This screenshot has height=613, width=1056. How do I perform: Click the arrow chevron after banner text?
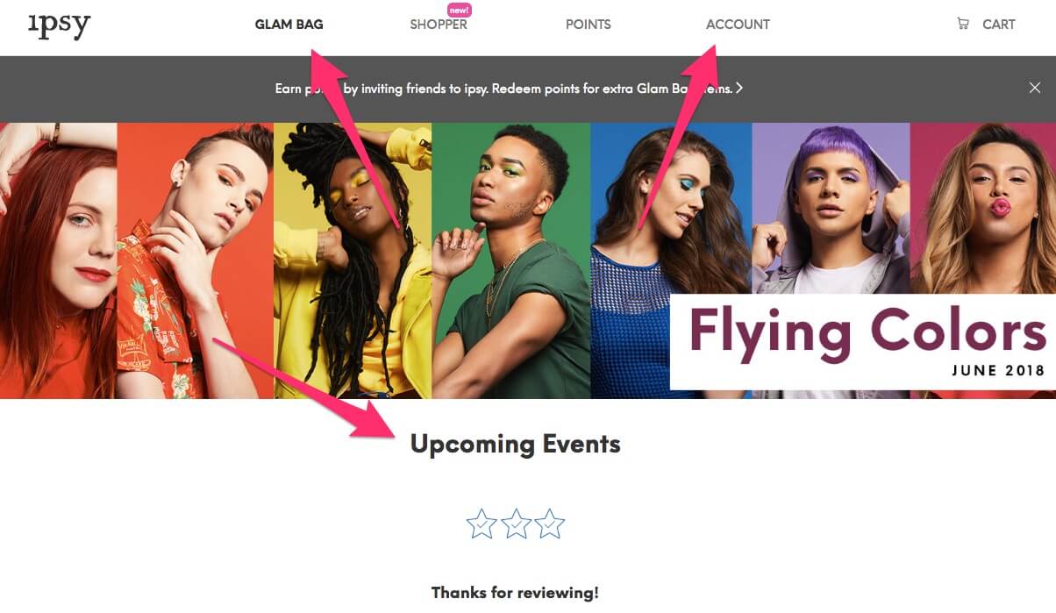[x=739, y=88]
